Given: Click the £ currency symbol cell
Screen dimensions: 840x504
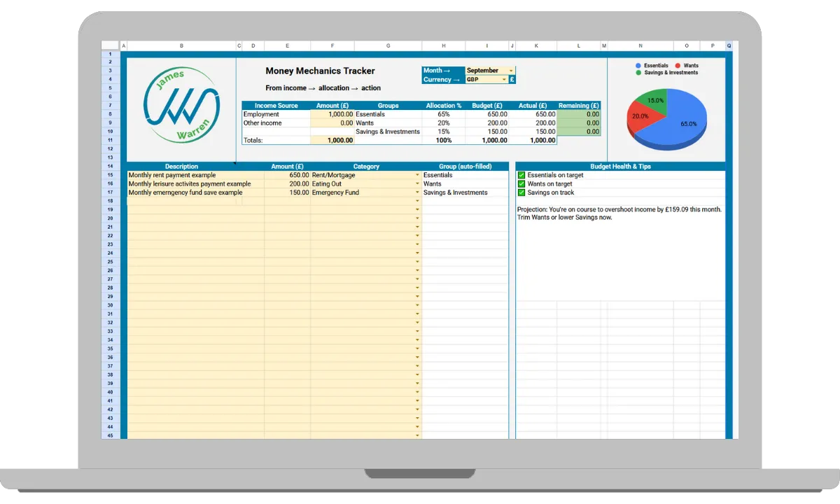Looking at the screenshot, I should [x=512, y=79].
